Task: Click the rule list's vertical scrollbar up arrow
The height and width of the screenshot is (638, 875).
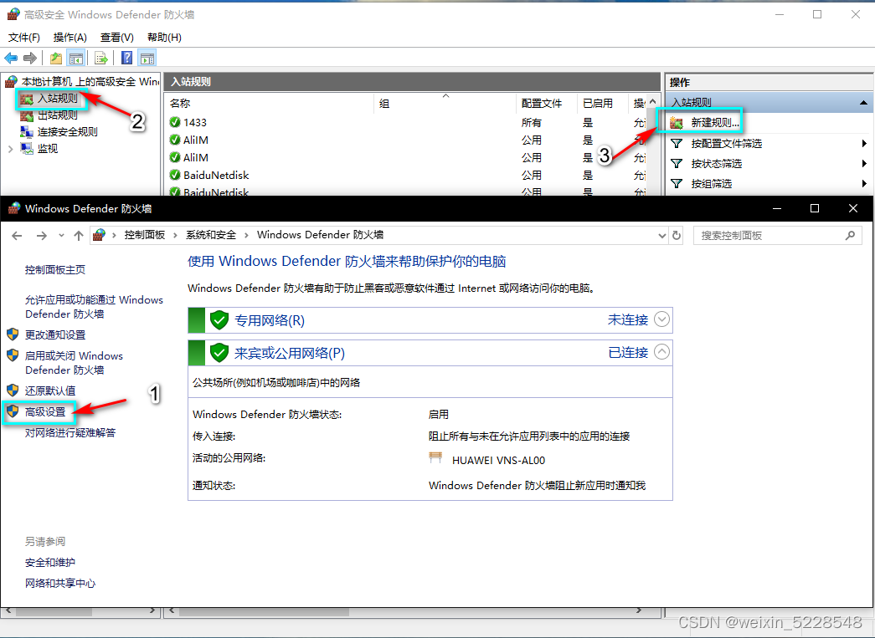Action: tap(652, 102)
